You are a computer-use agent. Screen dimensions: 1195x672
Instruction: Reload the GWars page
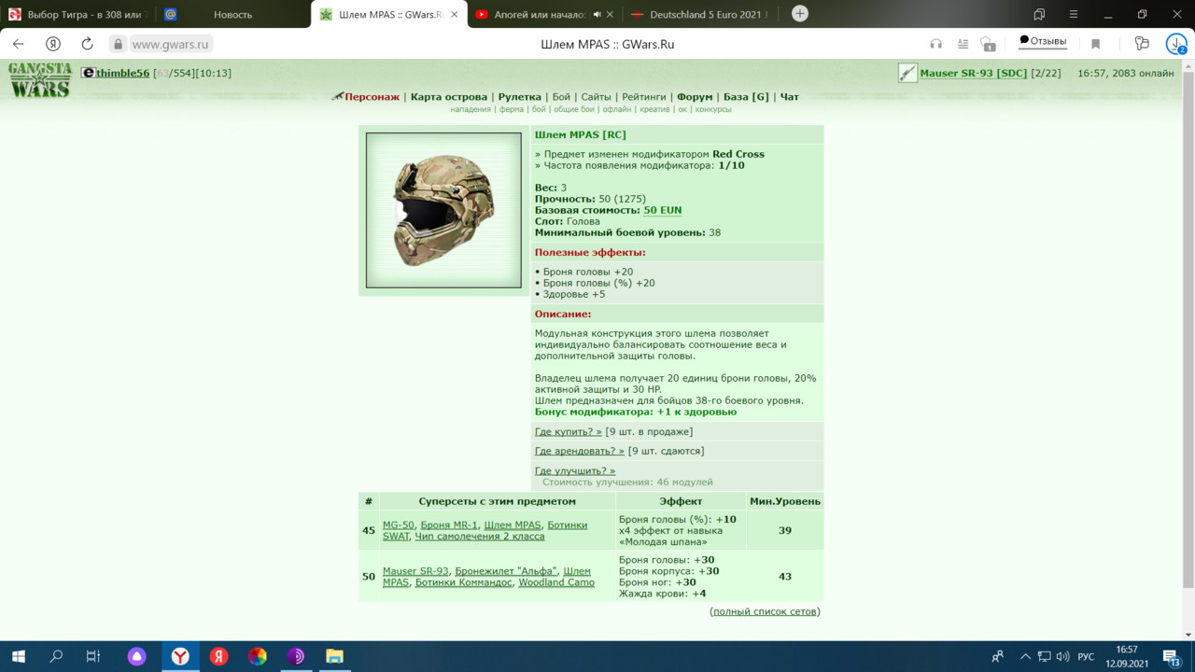[x=87, y=44]
